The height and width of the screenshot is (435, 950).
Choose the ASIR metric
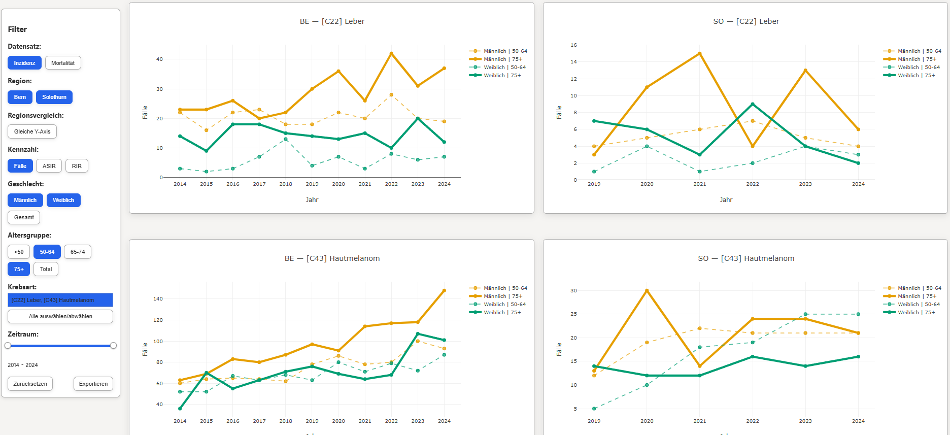click(x=49, y=166)
